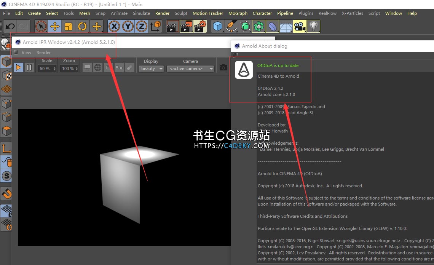This screenshot has width=434, height=265.
Task: Open Edit Render Settings gear clapperboard
Action: click(200, 27)
